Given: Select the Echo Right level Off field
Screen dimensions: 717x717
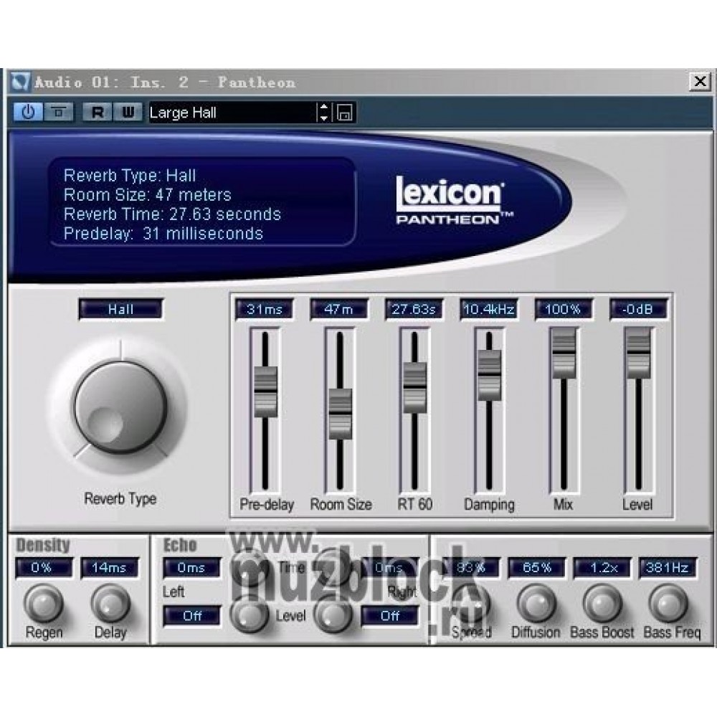Looking at the screenshot, I should click(x=390, y=616).
